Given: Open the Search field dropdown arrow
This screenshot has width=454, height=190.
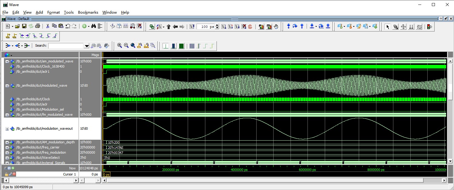Looking at the screenshot, I should coord(87,46).
